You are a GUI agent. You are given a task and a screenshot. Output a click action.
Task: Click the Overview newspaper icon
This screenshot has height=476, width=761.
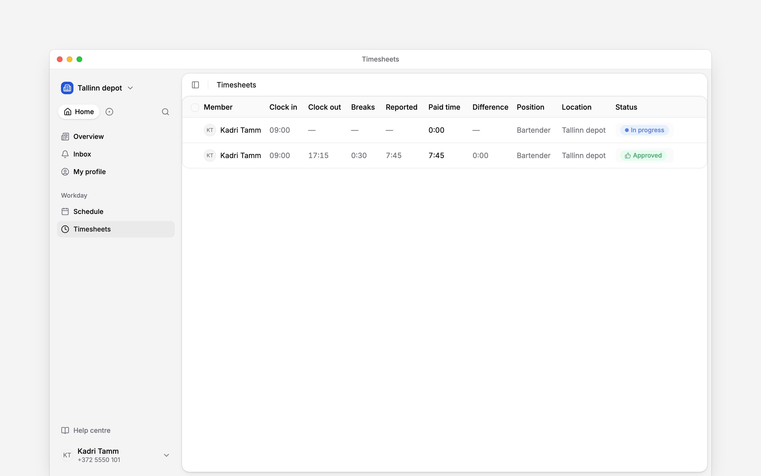click(65, 137)
